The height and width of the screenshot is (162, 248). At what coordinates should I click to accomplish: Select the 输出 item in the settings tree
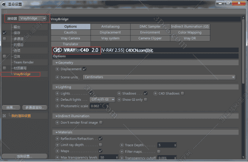coord(17,27)
